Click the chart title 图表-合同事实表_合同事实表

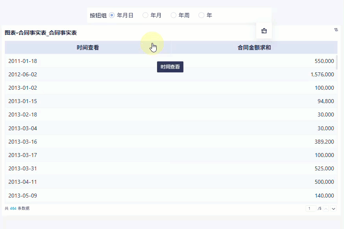coord(41,33)
